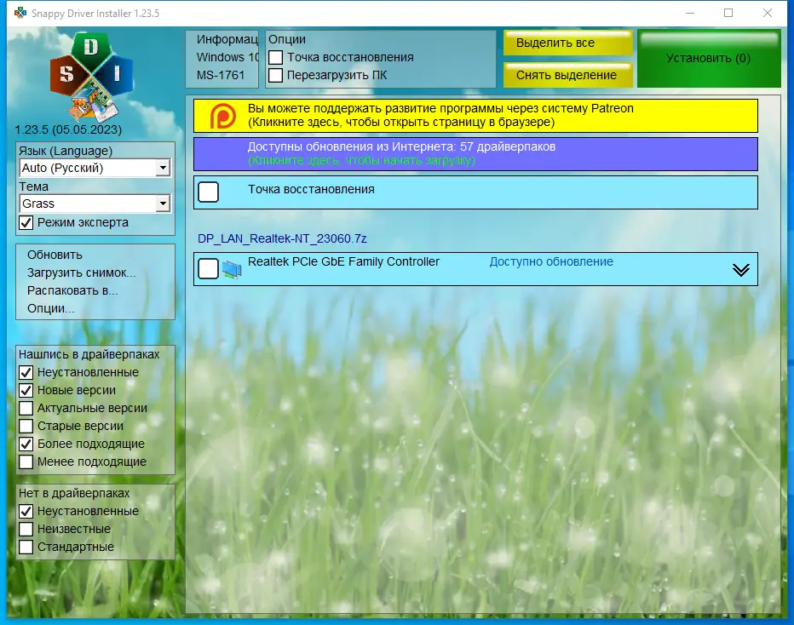Click the MS-1761 system model text
The height and width of the screenshot is (625, 794).
point(221,75)
